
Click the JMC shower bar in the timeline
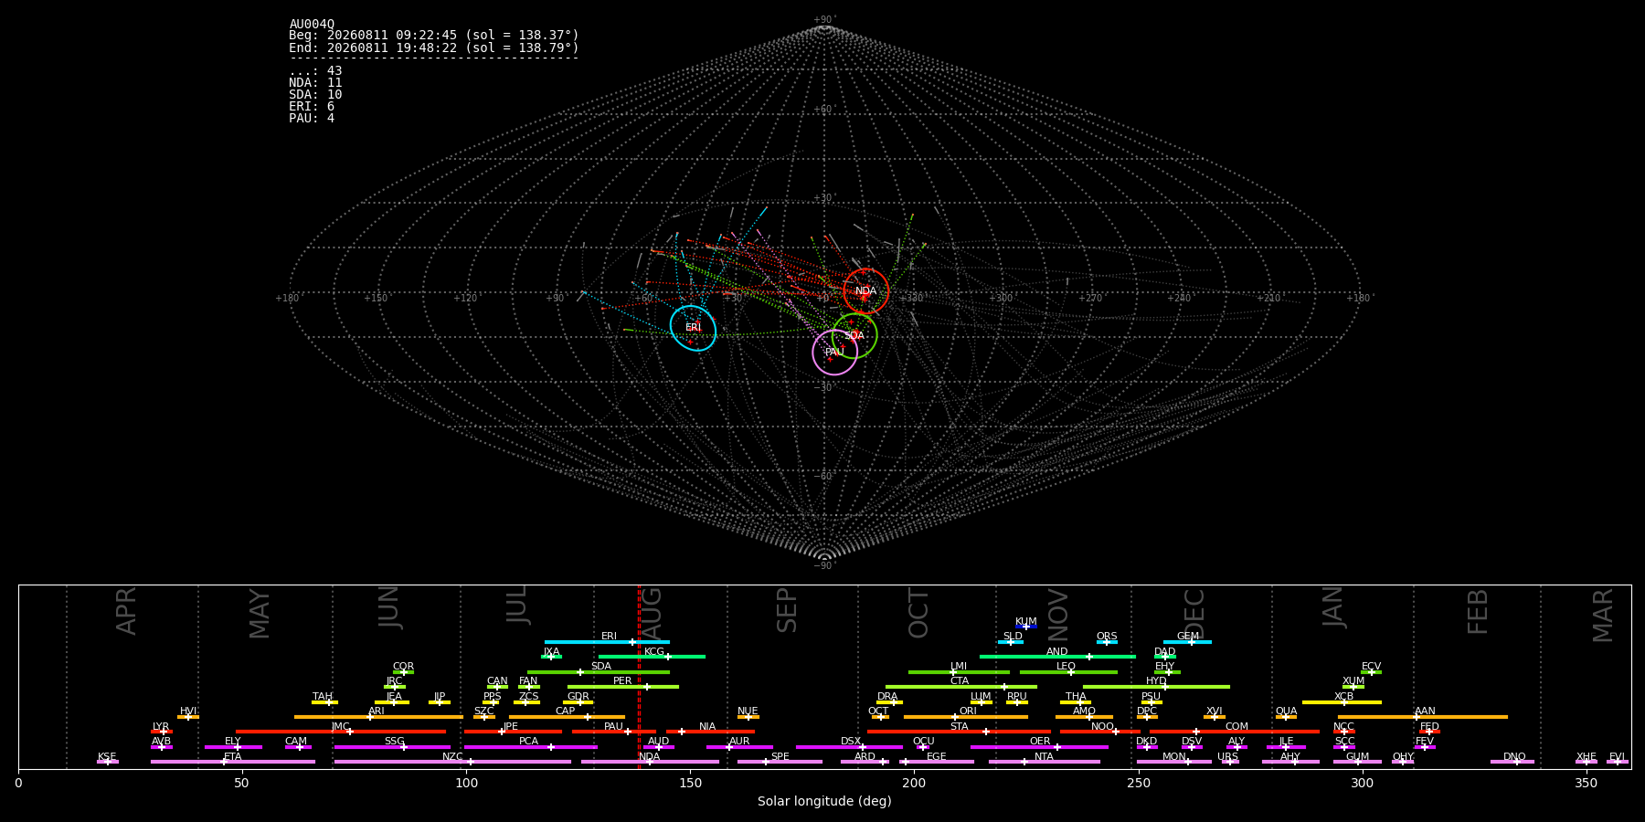click(x=341, y=732)
